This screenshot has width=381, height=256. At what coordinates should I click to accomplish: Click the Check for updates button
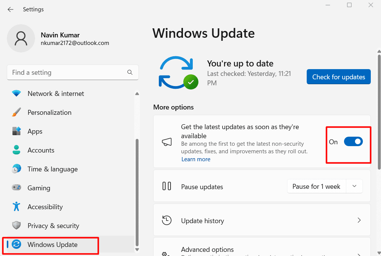pos(338,77)
